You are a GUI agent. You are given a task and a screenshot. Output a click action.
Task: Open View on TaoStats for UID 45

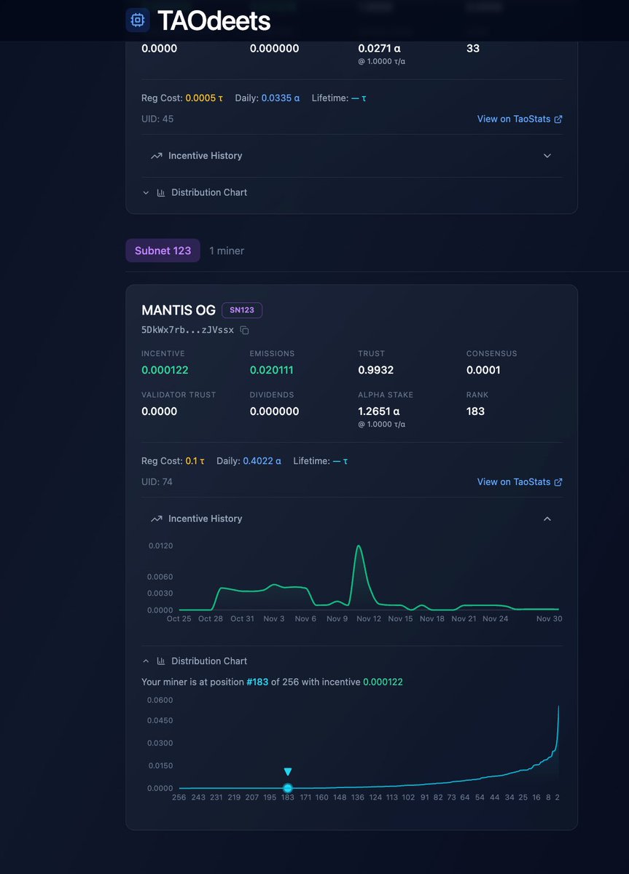(520, 119)
